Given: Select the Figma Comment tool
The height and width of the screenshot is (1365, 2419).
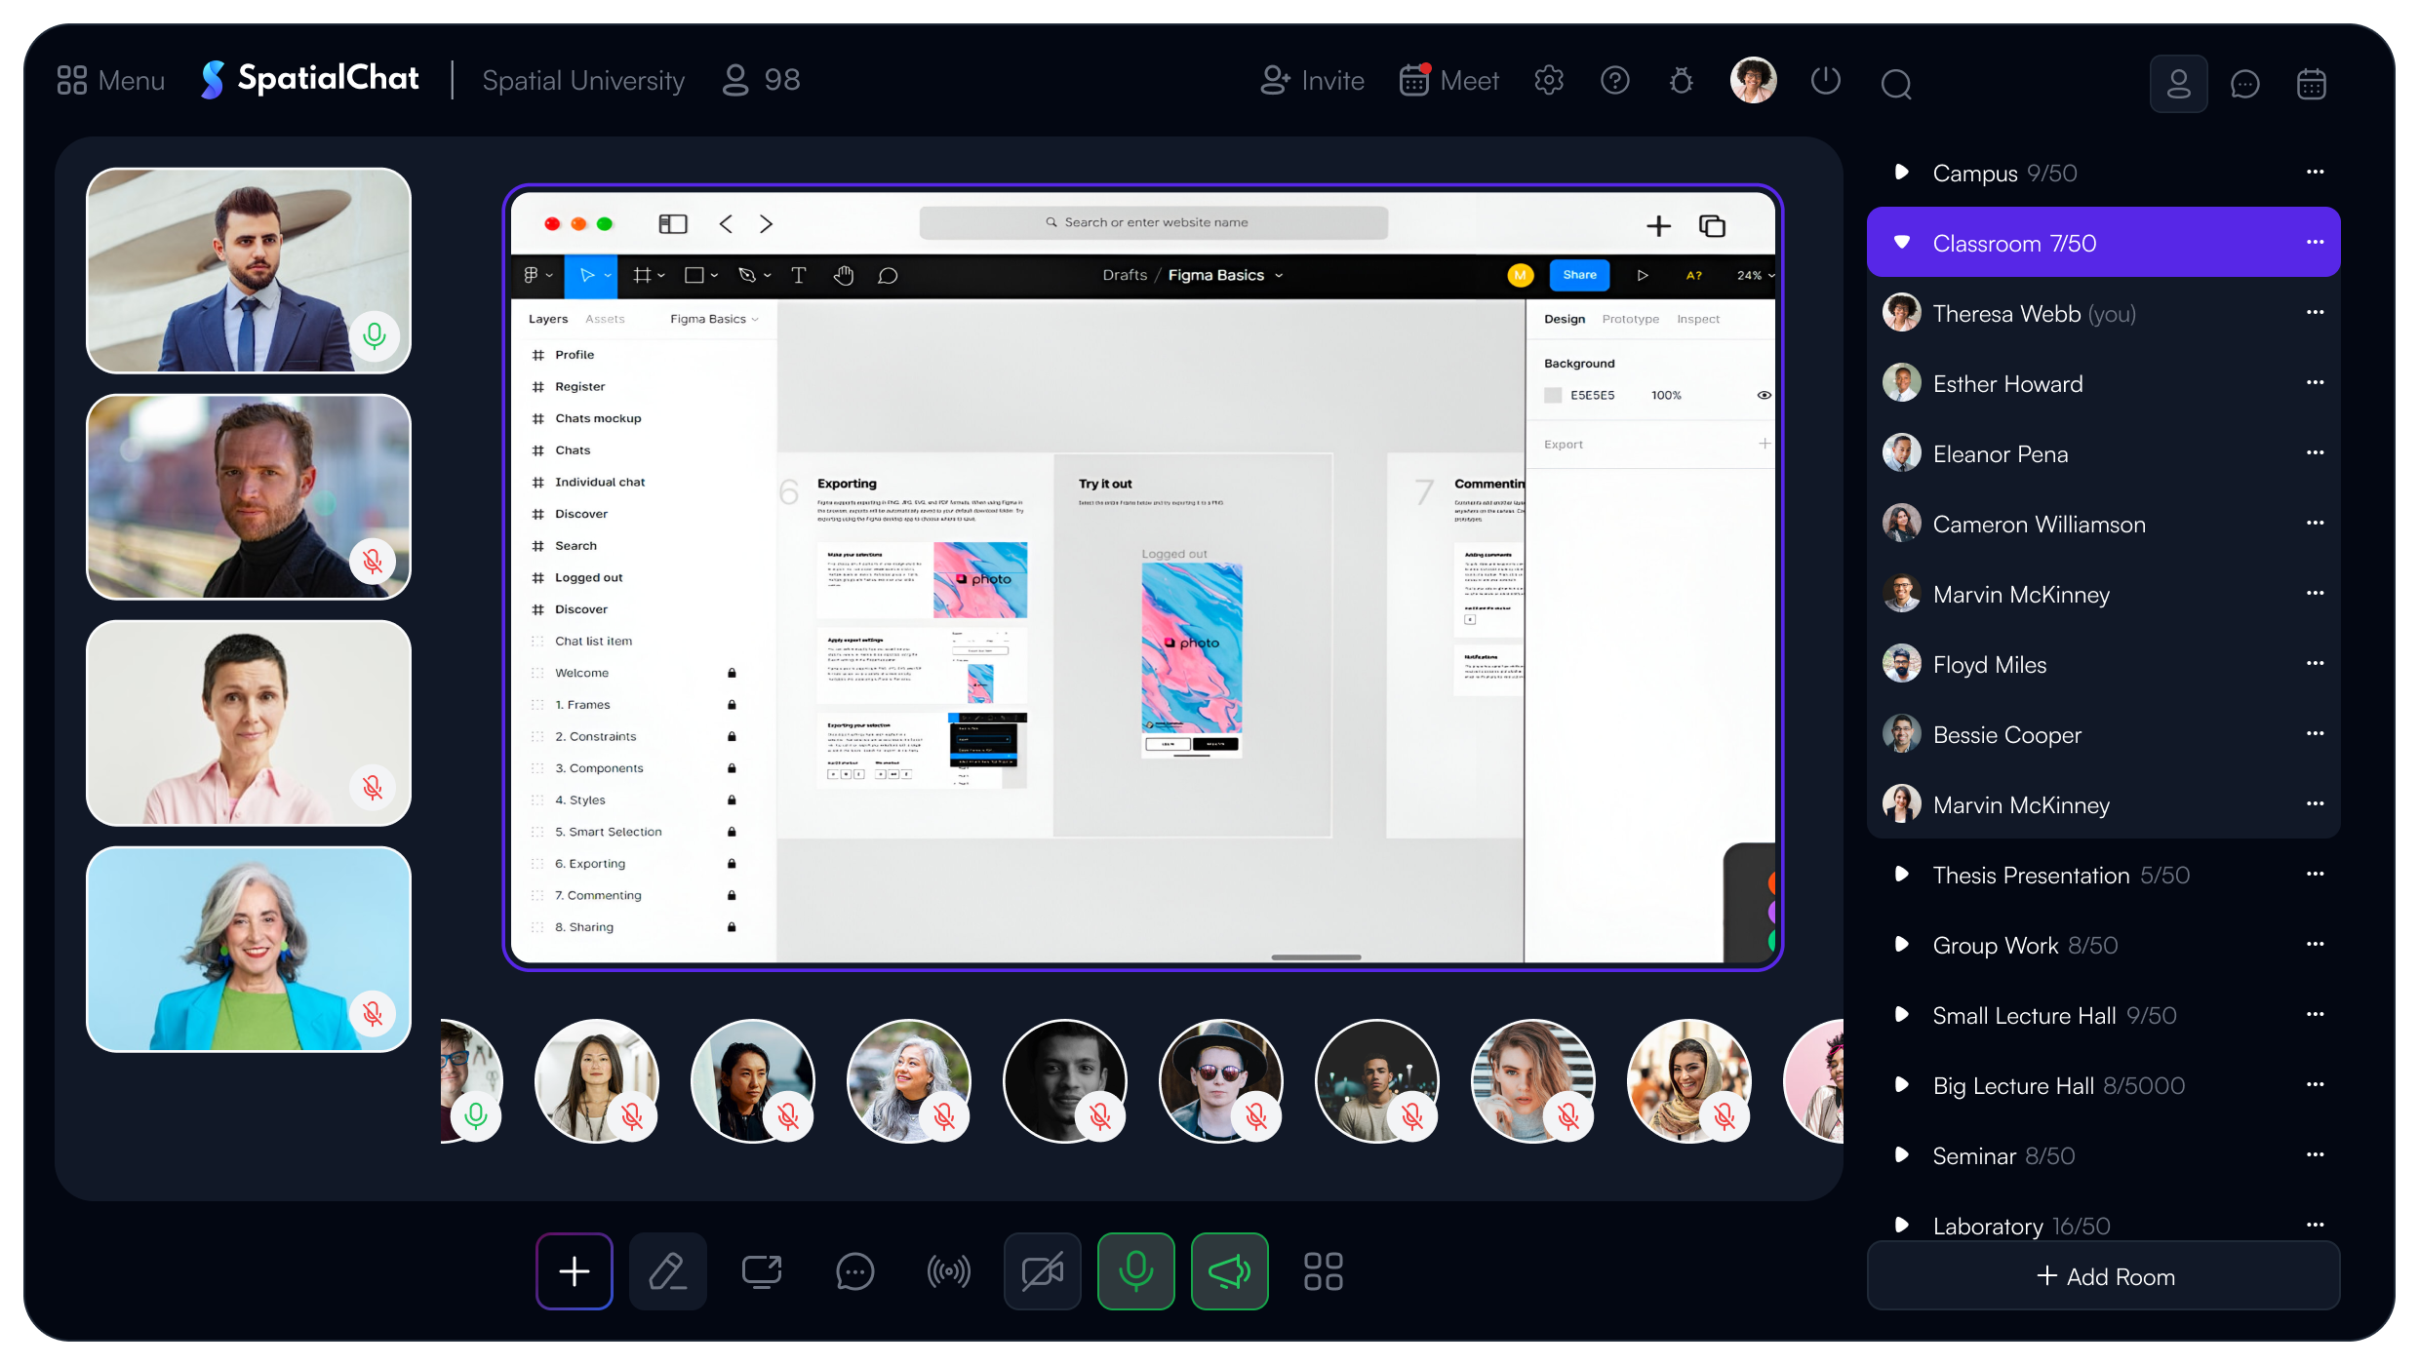Looking at the screenshot, I should point(887,276).
